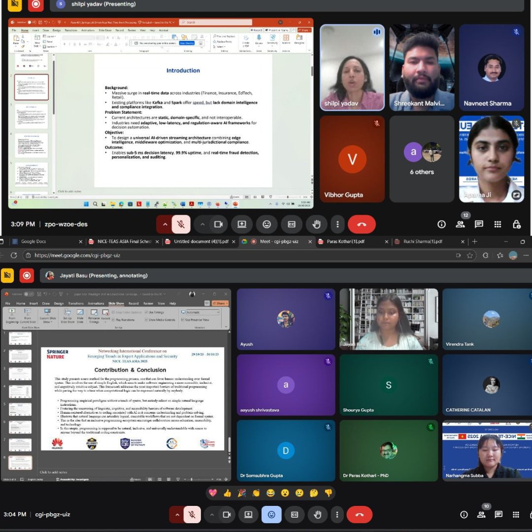Select slide 8 thumbnail in Jayati's PowerPoint
This screenshot has width=532, height=532.
pos(20,463)
